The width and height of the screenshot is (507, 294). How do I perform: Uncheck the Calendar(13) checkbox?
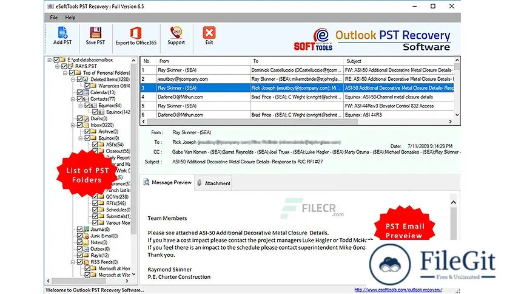click(x=79, y=92)
